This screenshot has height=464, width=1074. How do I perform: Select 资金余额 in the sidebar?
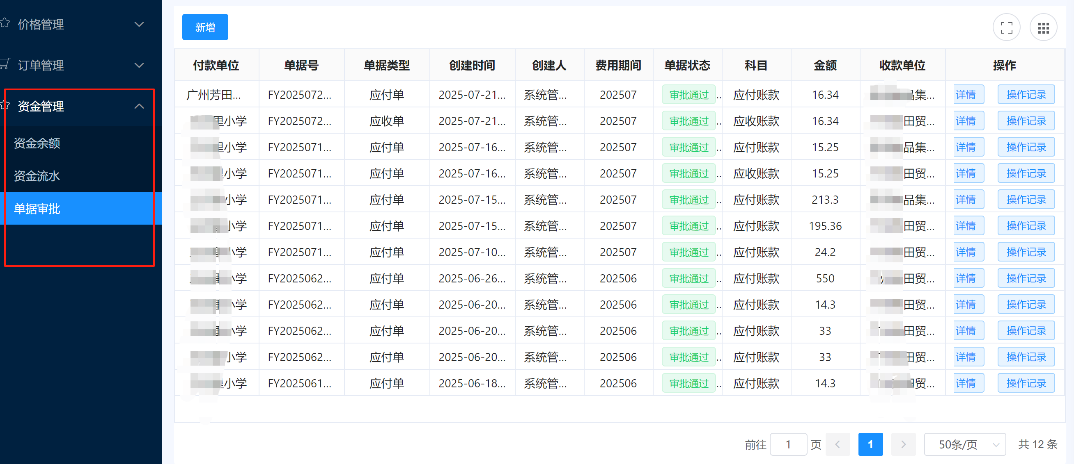coord(37,143)
